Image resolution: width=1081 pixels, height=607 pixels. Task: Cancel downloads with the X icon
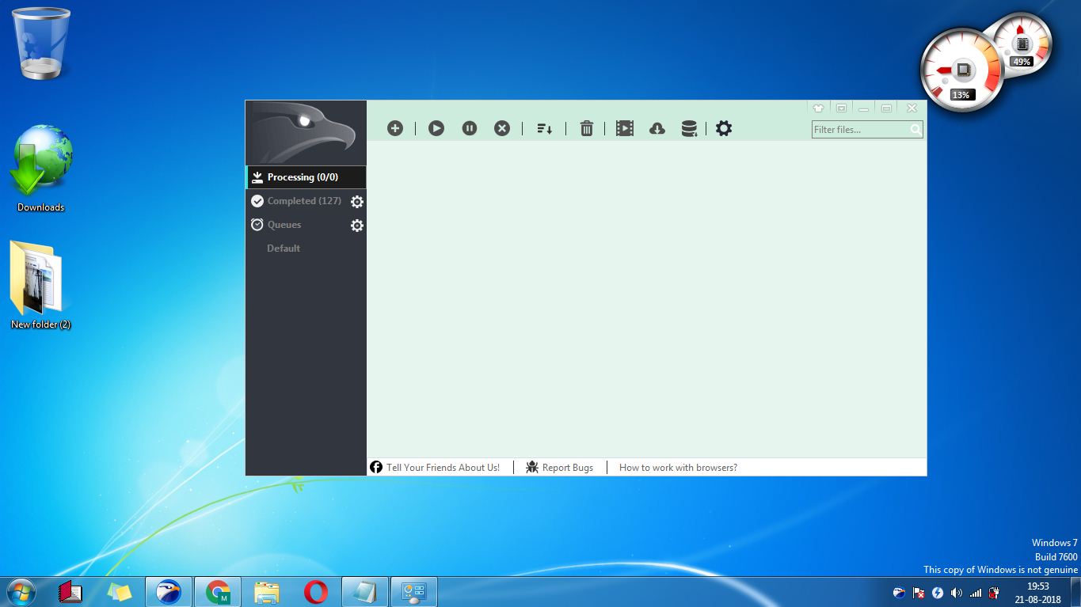pyautogui.click(x=502, y=127)
